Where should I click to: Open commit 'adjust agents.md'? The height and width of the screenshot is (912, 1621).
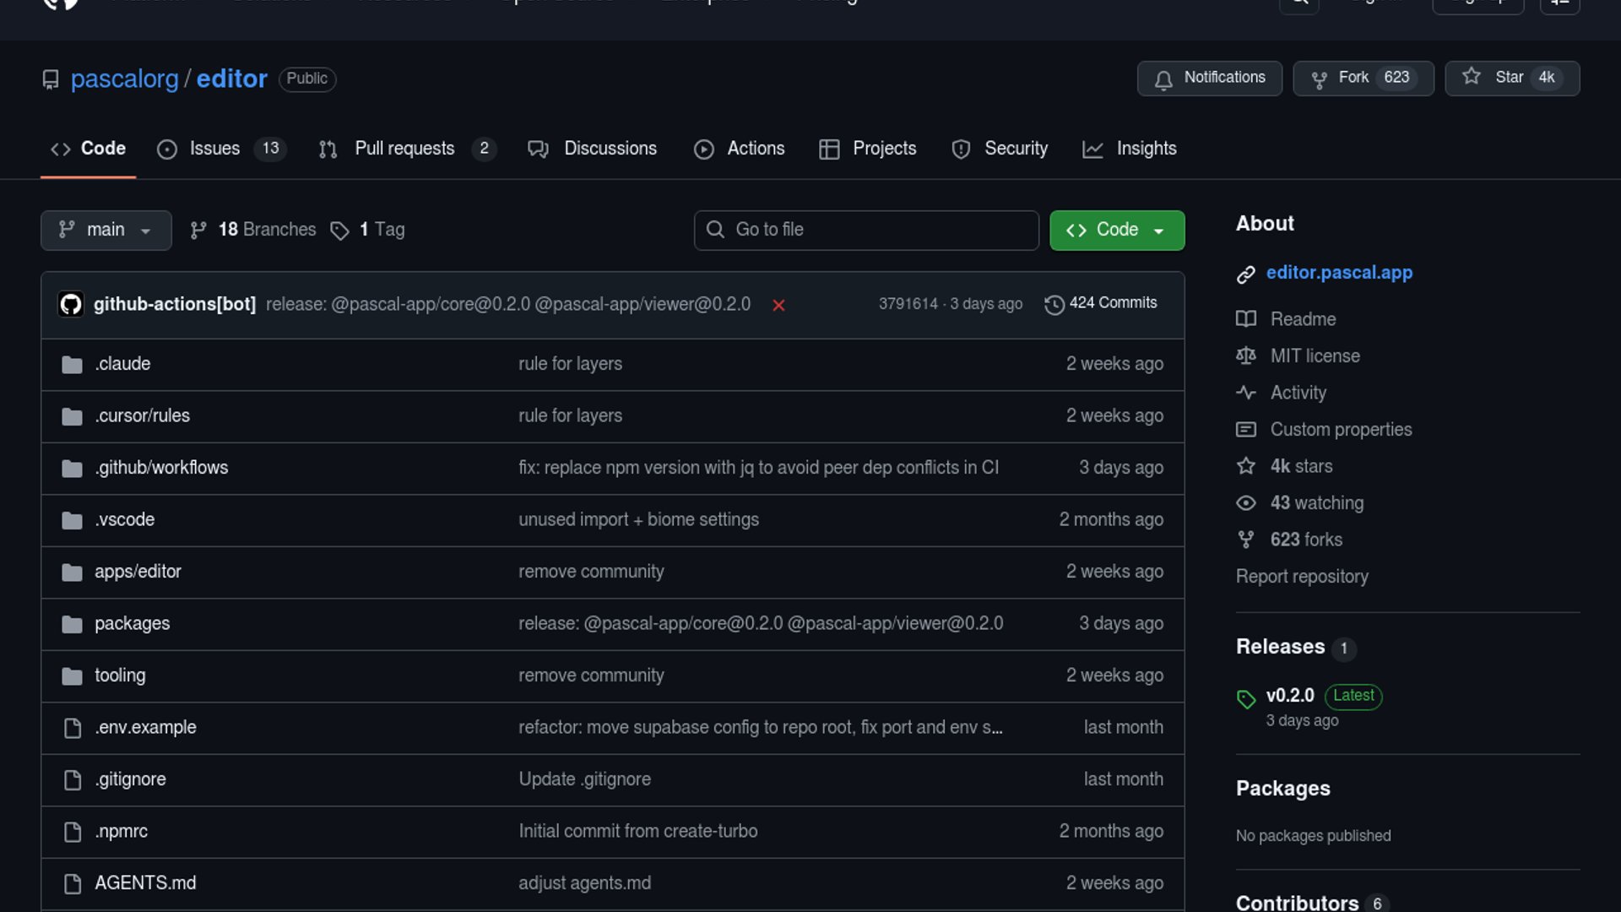(x=584, y=883)
